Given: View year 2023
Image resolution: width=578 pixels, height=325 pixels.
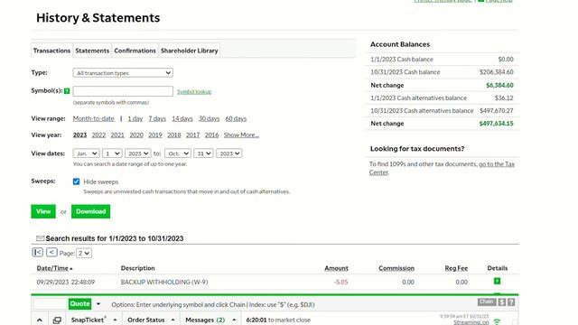Looking at the screenshot, I should click(x=79, y=135).
